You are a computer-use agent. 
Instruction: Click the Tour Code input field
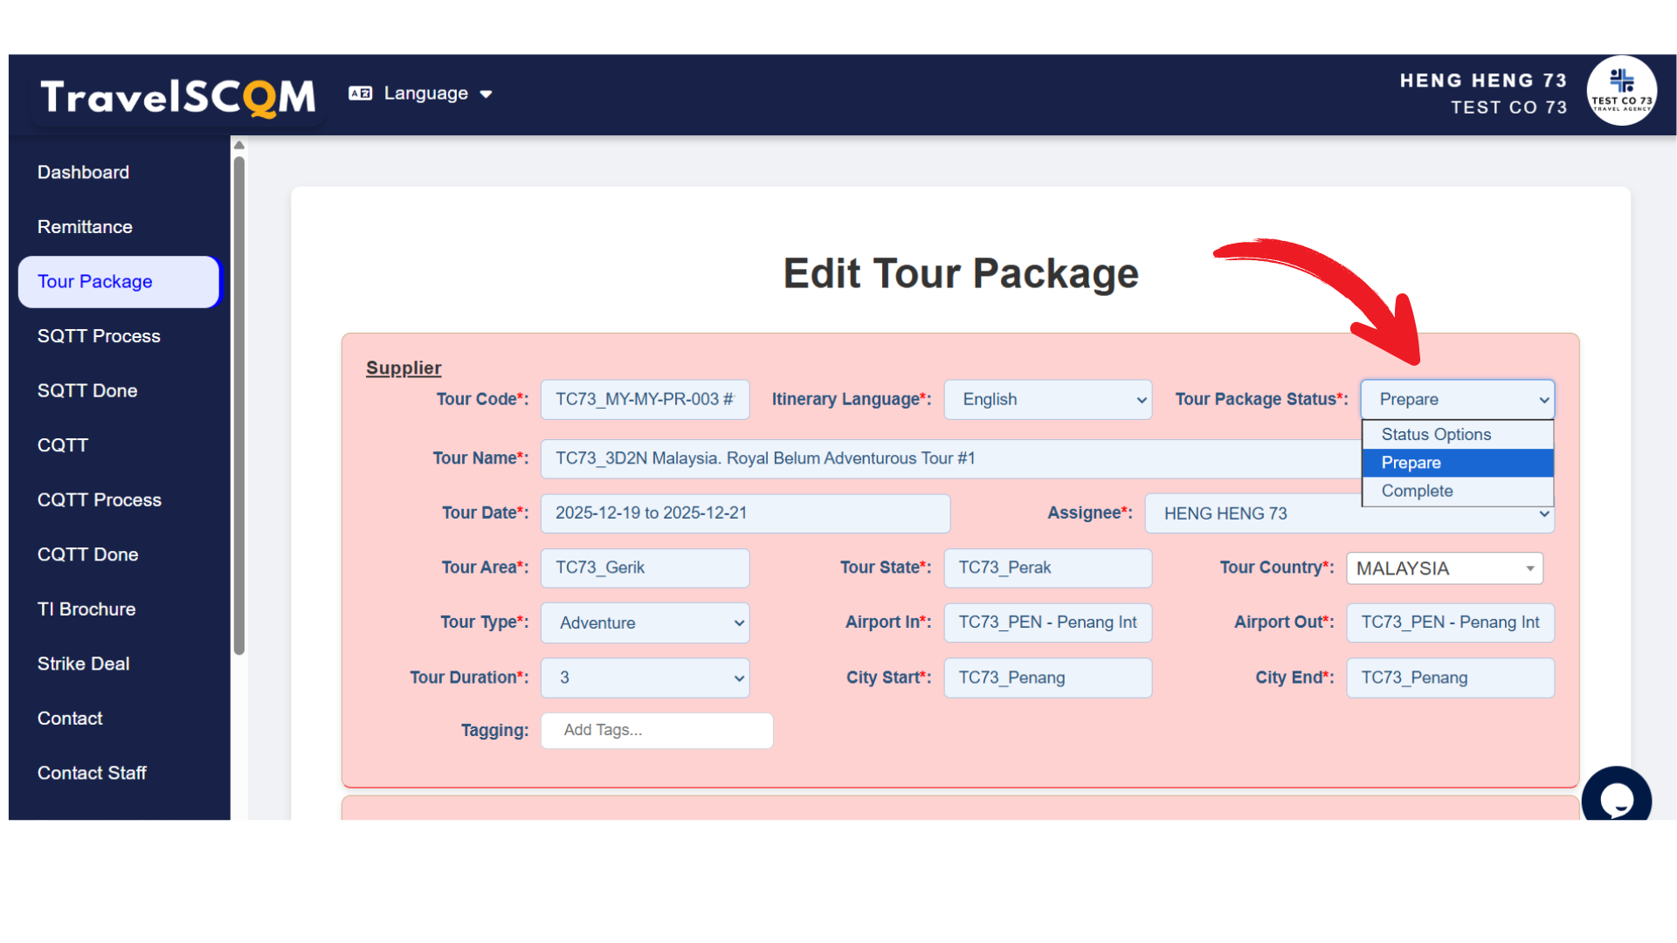(645, 400)
